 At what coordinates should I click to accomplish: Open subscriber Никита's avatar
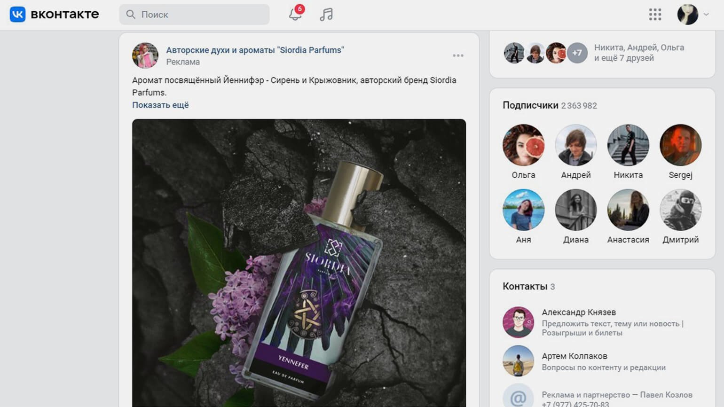click(x=628, y=145)
